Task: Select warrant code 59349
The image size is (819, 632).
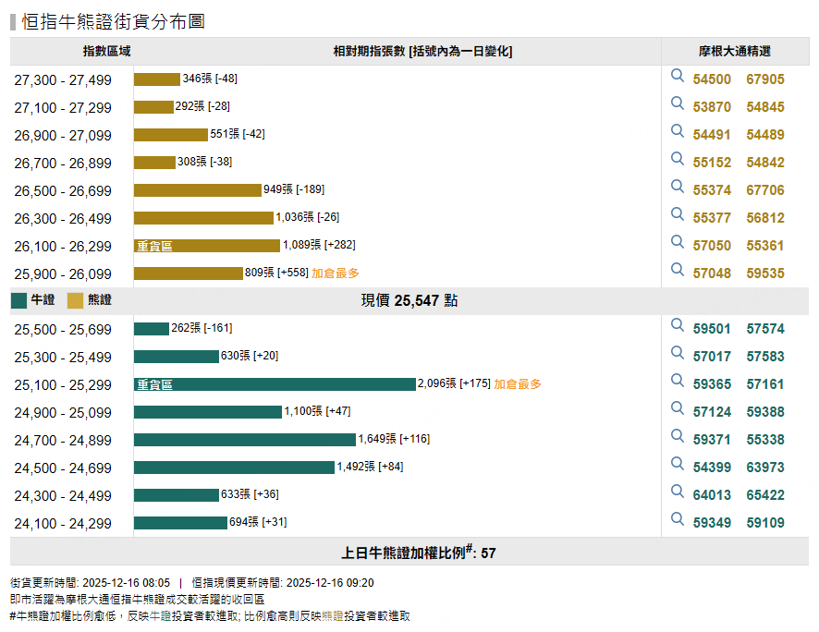Action: 712,522
